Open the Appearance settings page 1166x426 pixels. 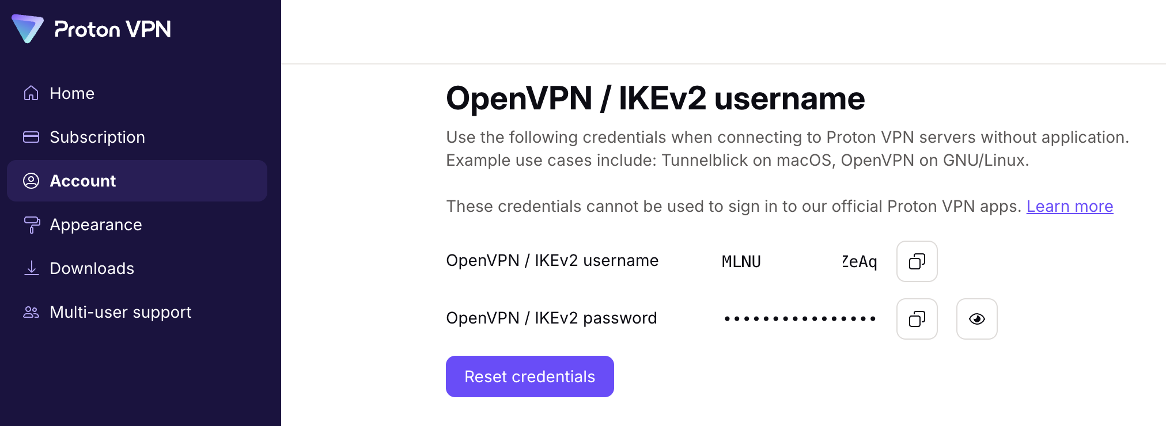point(96,225)
